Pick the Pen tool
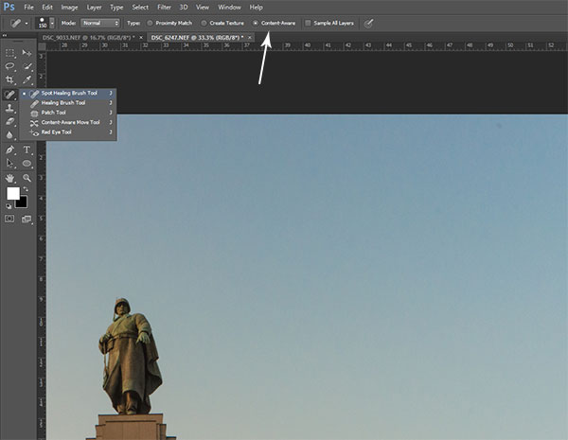This screenshot has height=440, width=568. pos(9,150)
